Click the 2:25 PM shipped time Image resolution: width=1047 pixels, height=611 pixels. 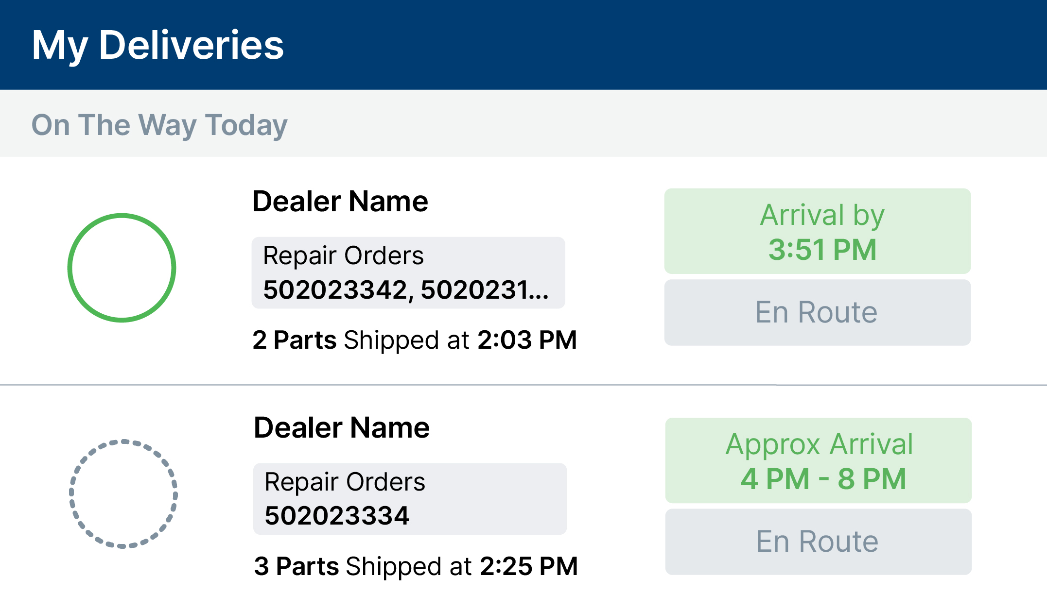coord(529,566)
